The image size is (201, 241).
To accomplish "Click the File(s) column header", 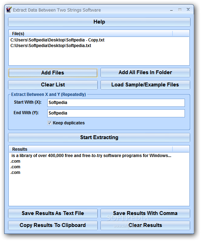I will [x=91, y=33].
